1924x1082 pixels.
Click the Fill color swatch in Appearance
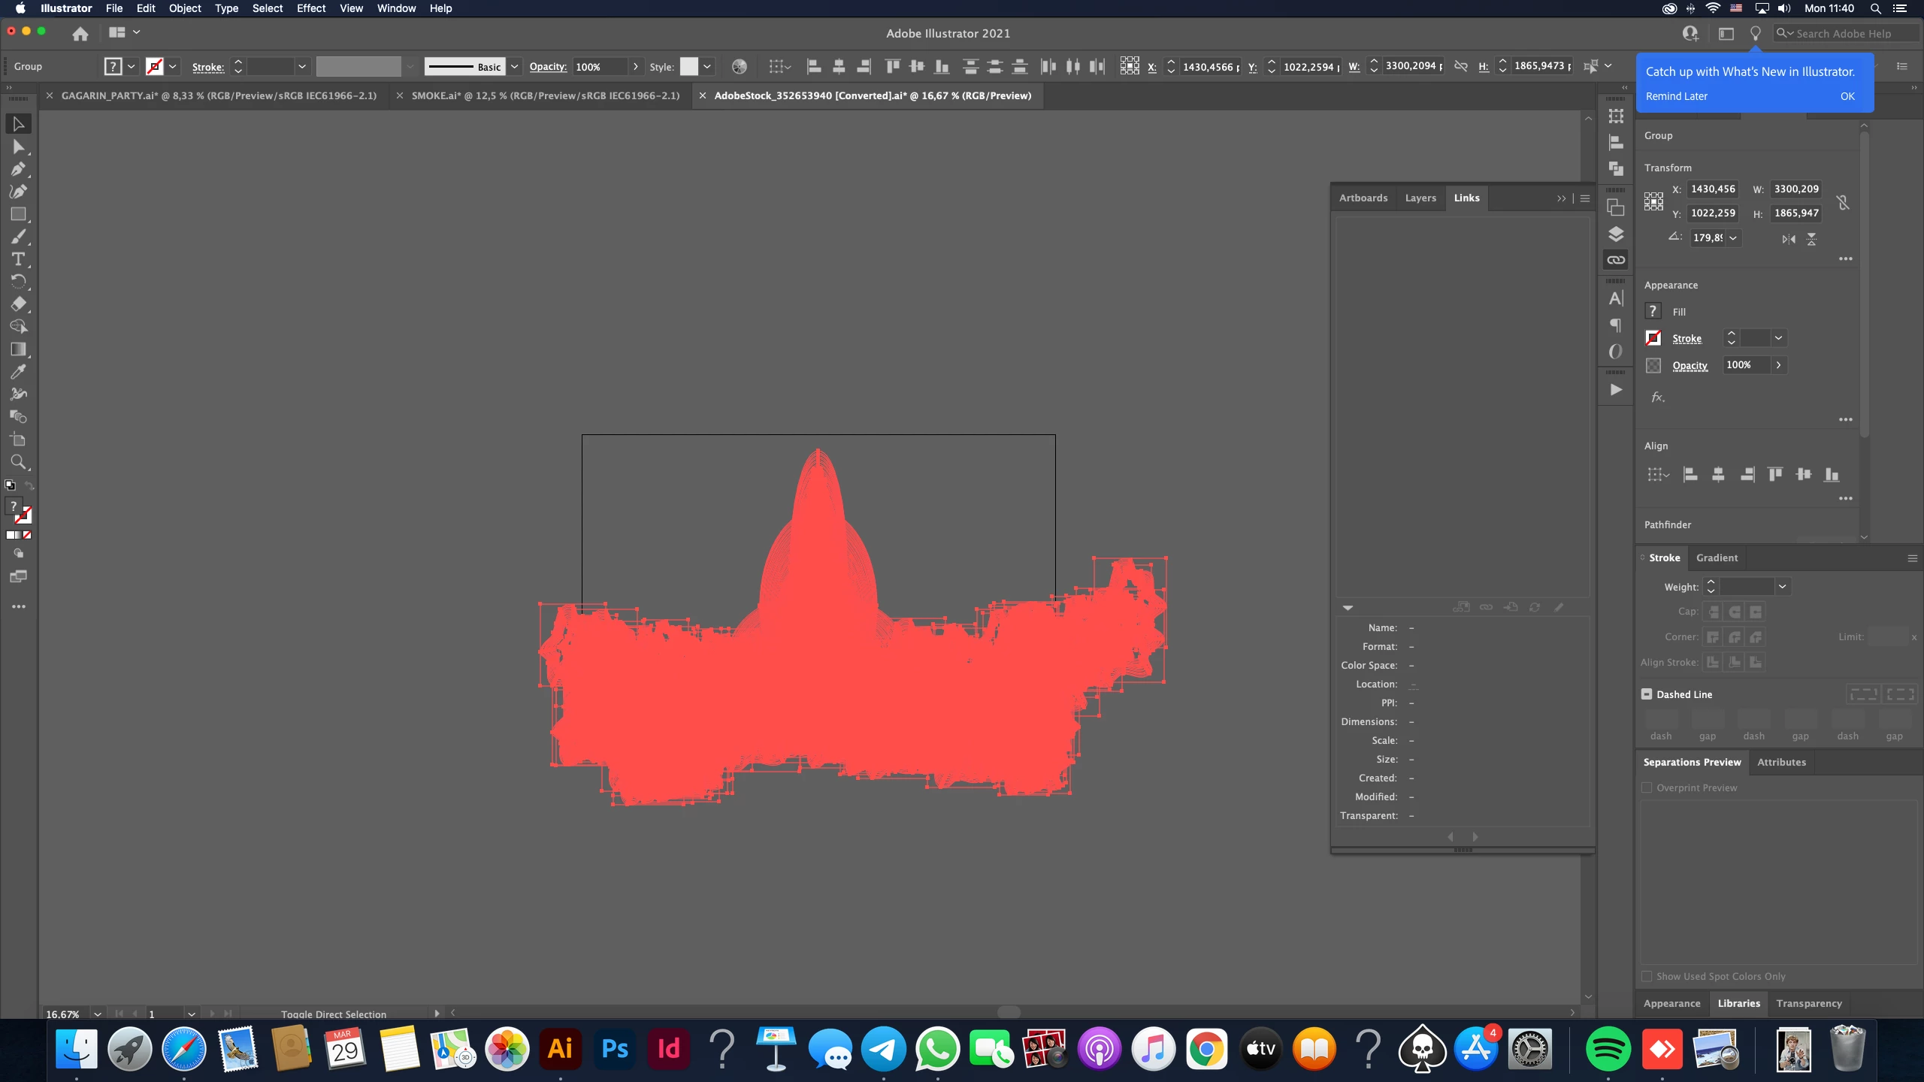[x=1653, y=311]
